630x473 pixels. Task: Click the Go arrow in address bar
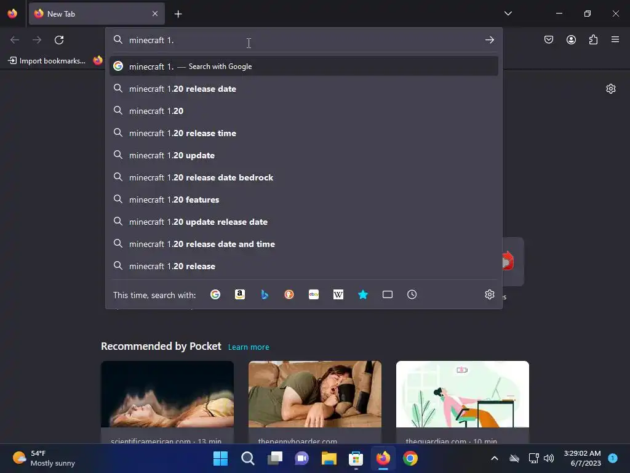(x=489, y=40)
